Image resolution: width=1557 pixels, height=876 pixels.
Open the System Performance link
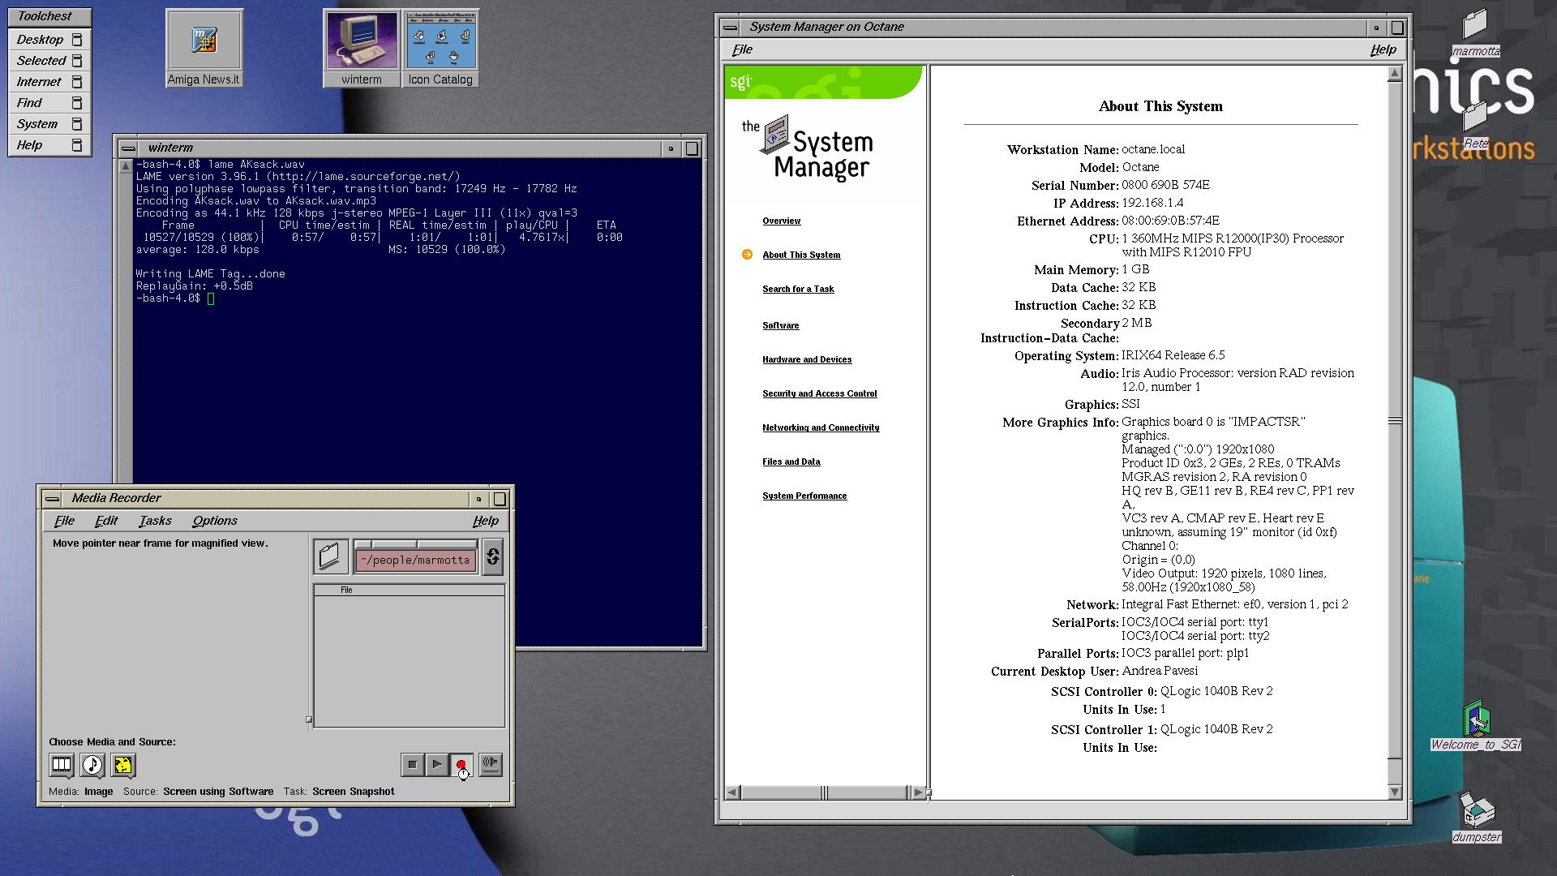click(x=804, y=496)
